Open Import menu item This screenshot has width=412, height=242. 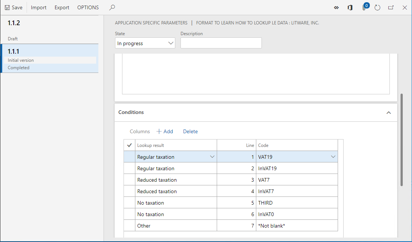pyautogui.click(x=38, y=8)
